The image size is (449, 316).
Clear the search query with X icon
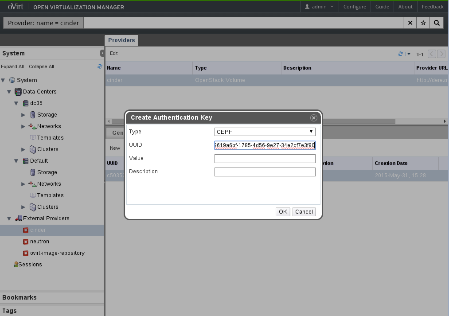point(410,23)
